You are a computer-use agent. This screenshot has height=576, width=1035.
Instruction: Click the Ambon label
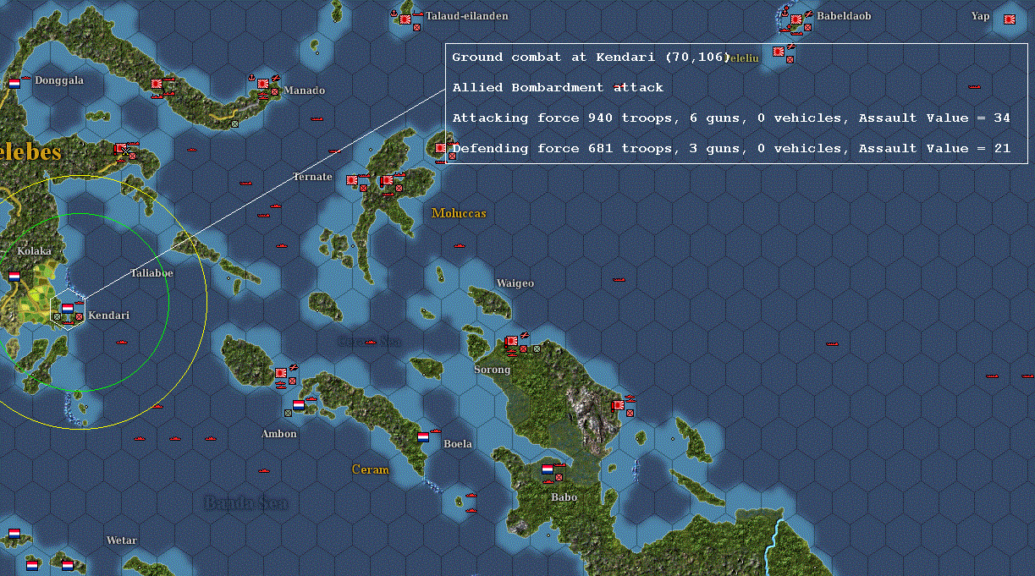[279, 434]
